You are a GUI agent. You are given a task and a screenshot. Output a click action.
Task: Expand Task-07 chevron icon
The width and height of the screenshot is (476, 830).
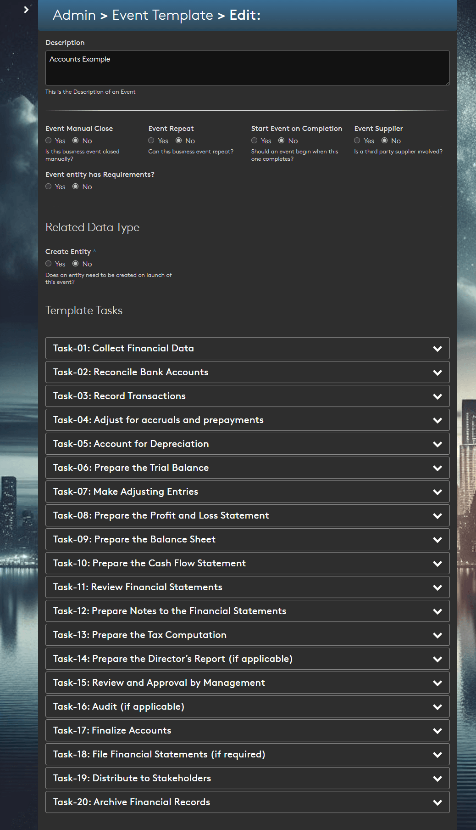(437, 492)
